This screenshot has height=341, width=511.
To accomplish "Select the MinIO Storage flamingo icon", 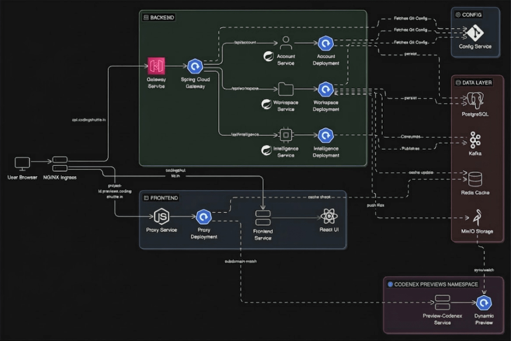I will [x=477, y=217].
